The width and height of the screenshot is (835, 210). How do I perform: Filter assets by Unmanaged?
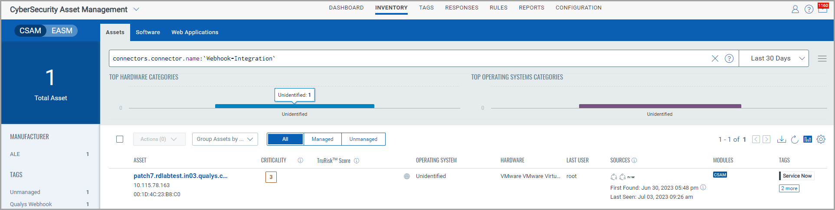[x=363, y=139]
